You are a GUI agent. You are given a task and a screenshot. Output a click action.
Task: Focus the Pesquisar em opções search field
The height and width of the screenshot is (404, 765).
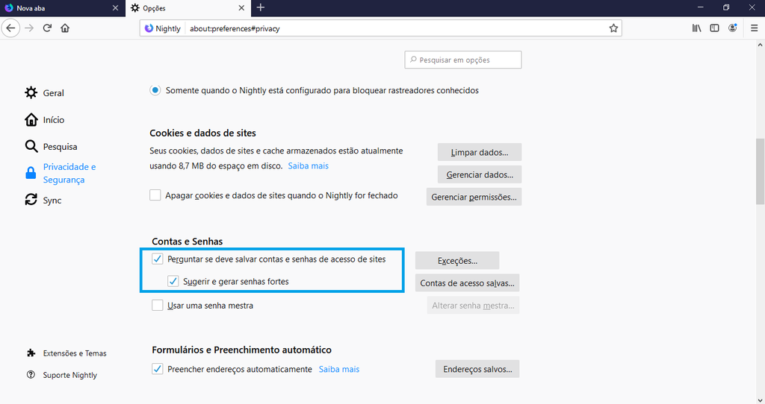463,60
